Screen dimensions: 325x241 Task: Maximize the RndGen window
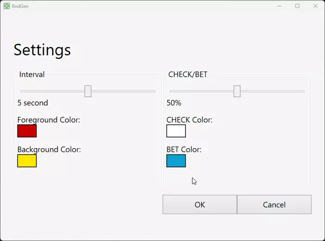(297, 6)
